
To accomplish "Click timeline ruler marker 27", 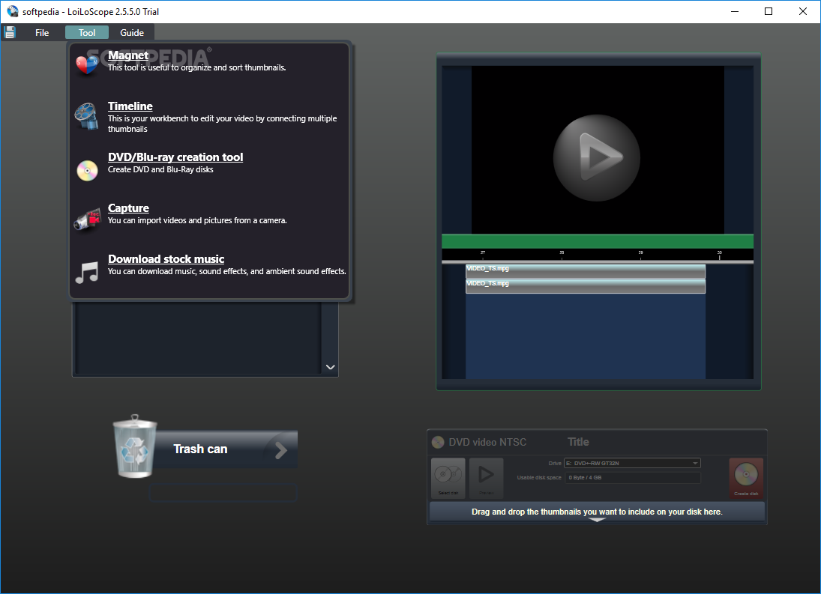I will 483,254.
